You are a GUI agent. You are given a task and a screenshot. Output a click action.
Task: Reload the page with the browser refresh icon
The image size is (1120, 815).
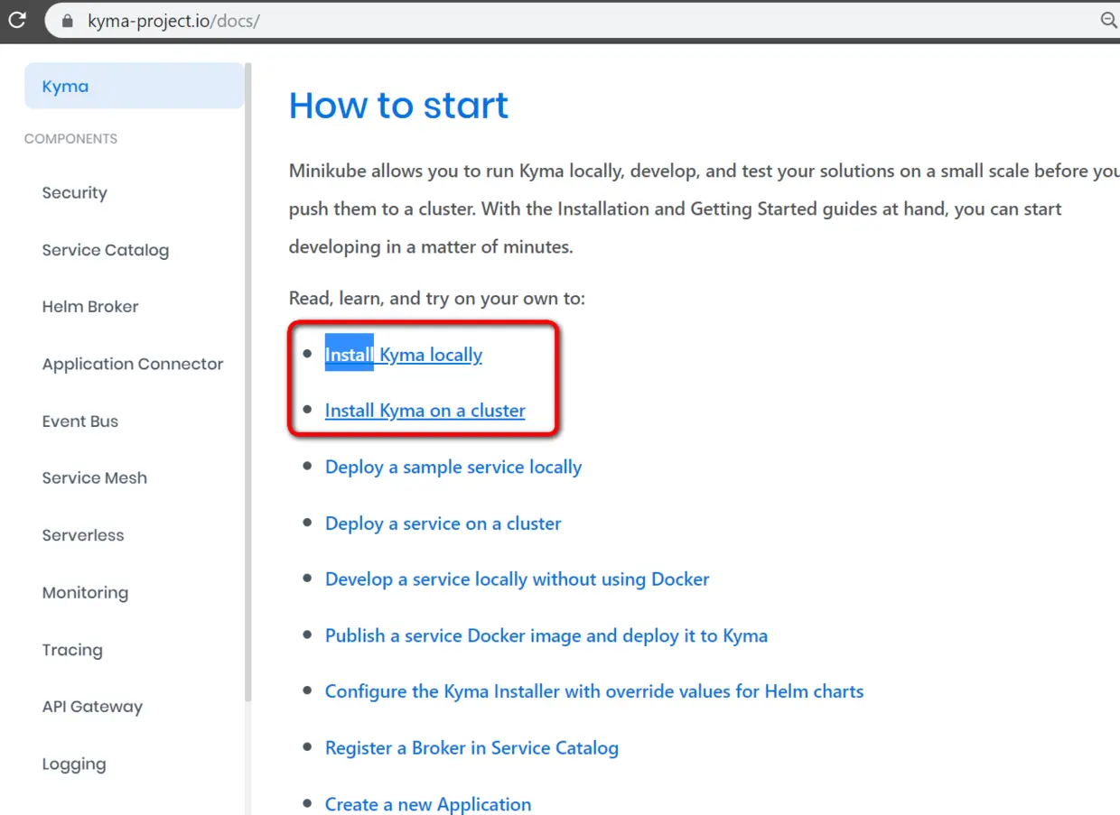(x=17, y=19)
